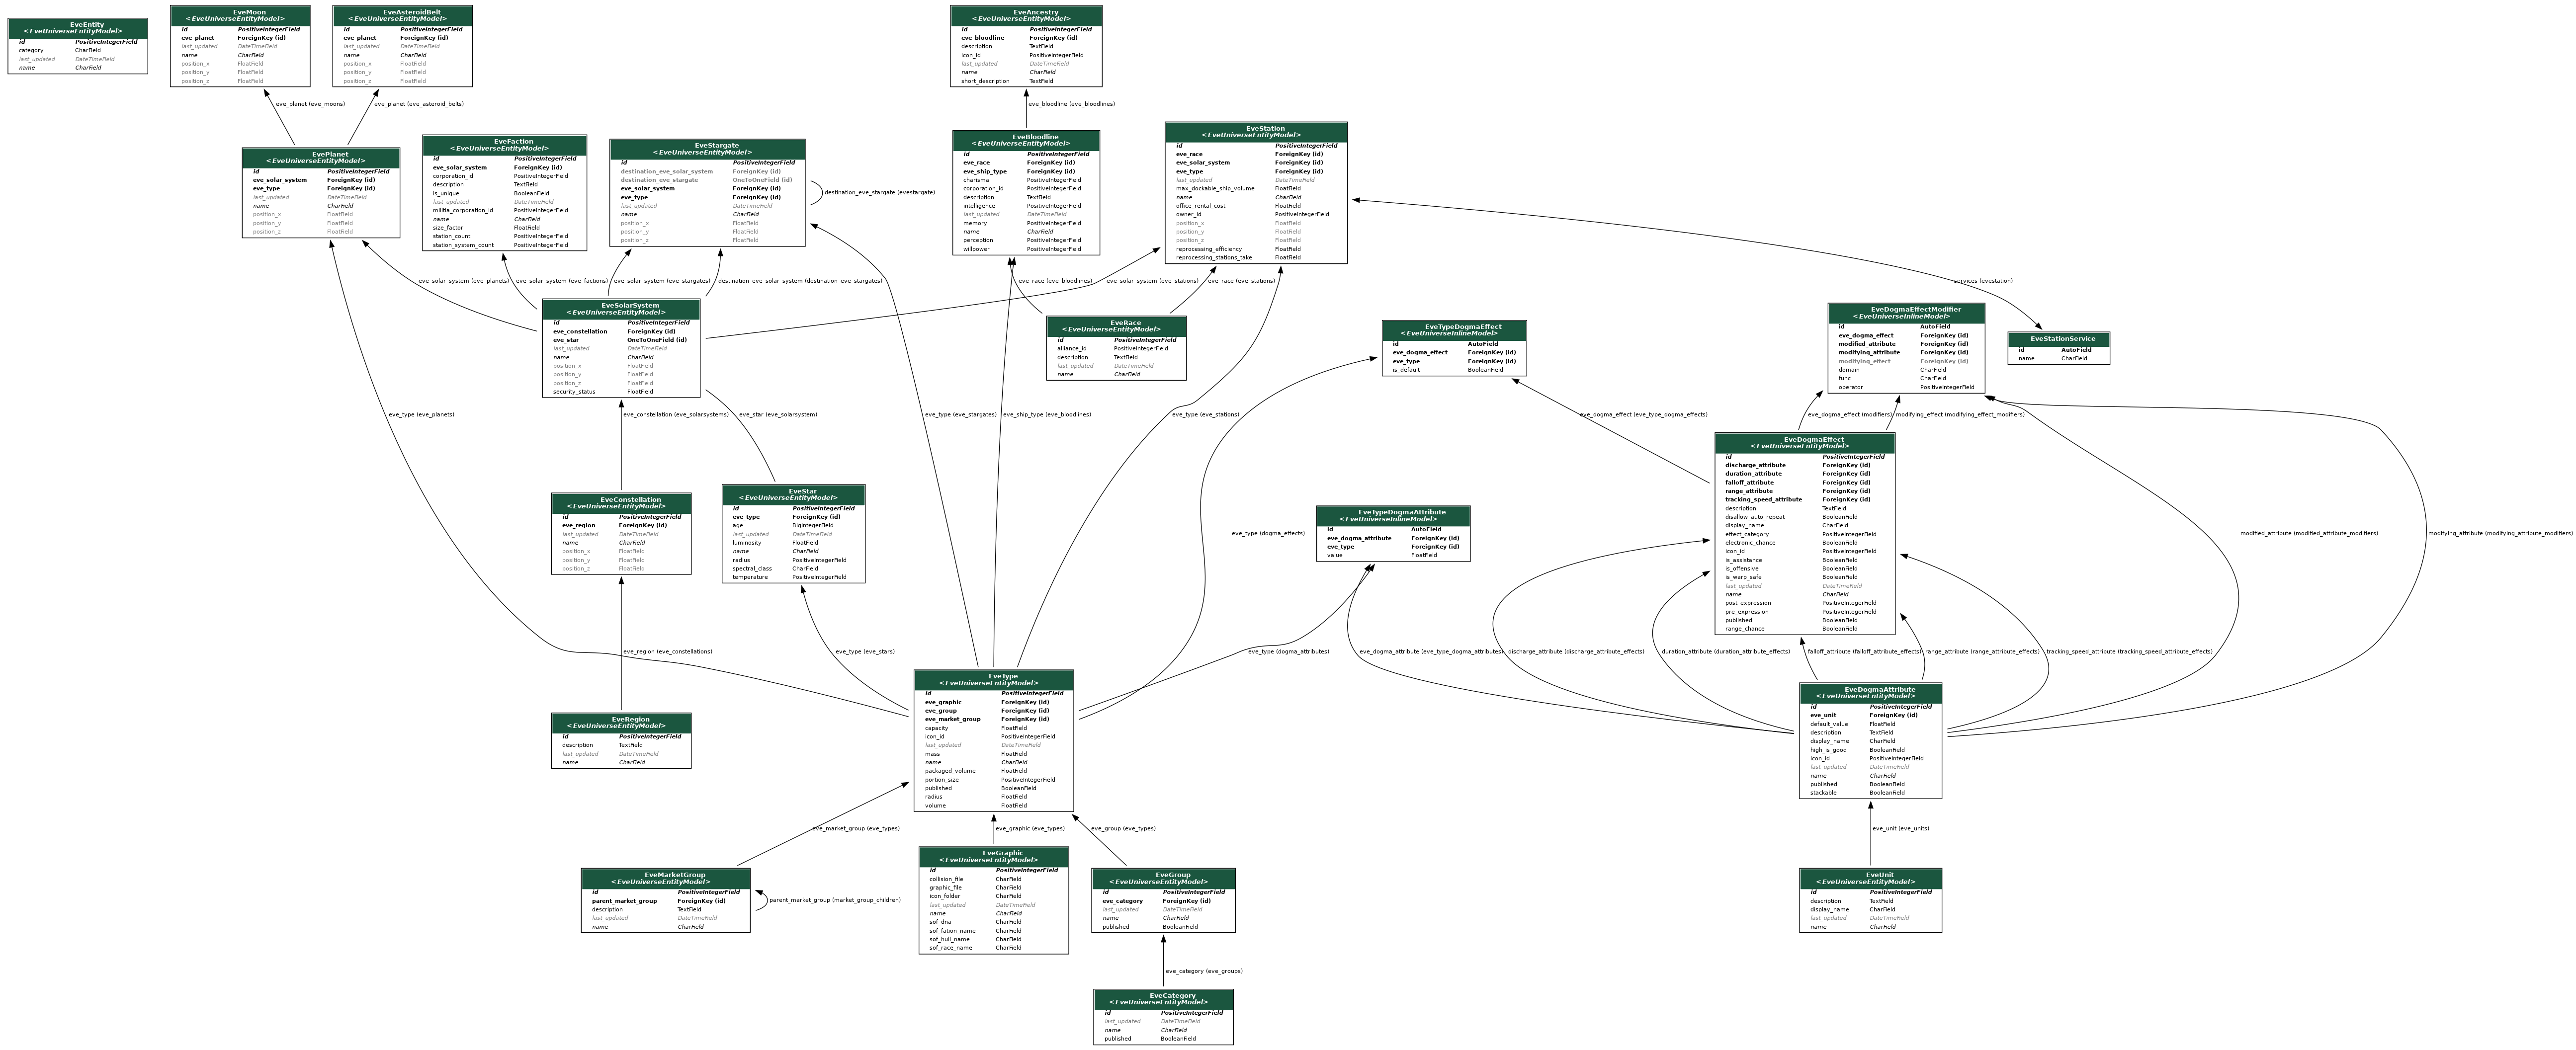Screen dimensions: 2576x1050
Task: Click the 'eve_type (dogma_attributes)' edge label
Action: (1288, 652)
